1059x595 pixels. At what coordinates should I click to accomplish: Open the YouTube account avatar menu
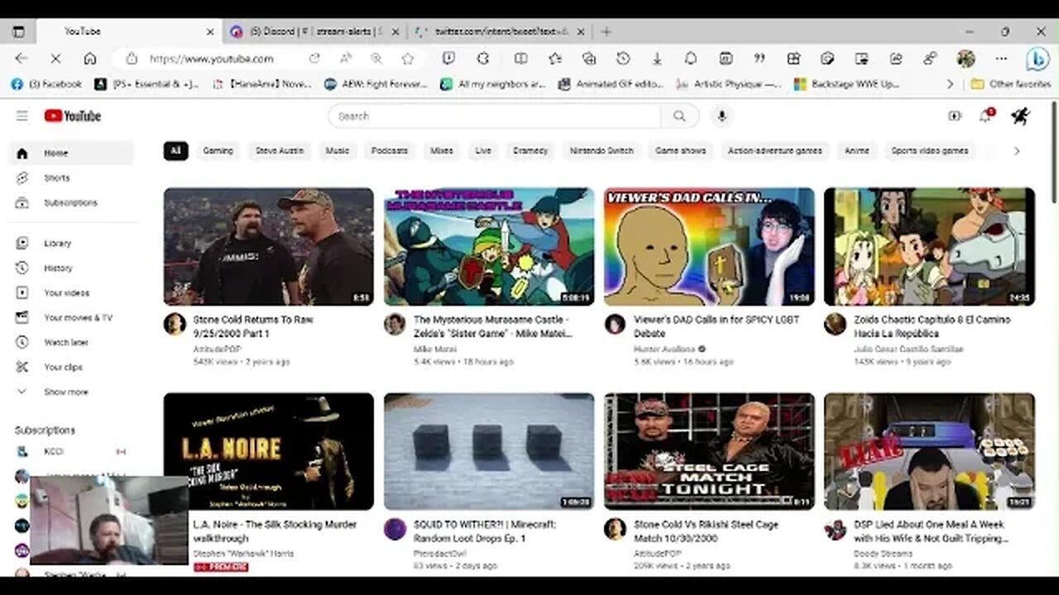[1020, 117]
